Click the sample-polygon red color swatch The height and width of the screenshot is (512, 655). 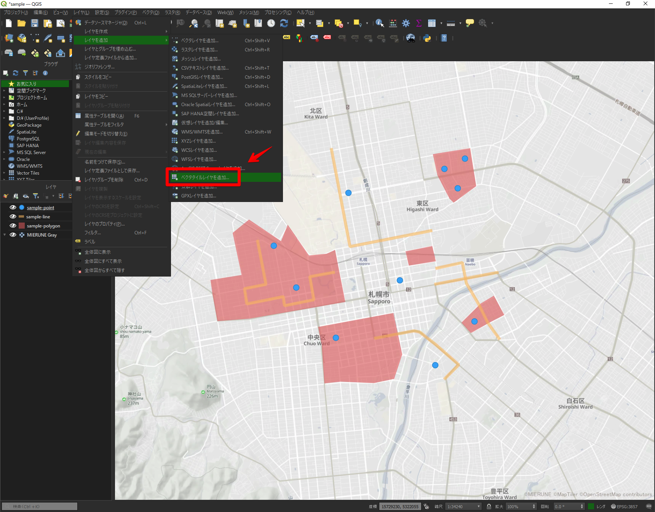(x=22, y=226)
